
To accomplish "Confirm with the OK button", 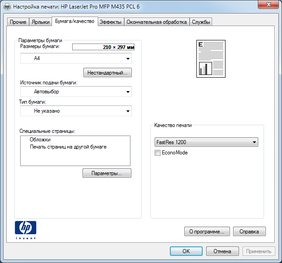I will click(x=186, y=251).
